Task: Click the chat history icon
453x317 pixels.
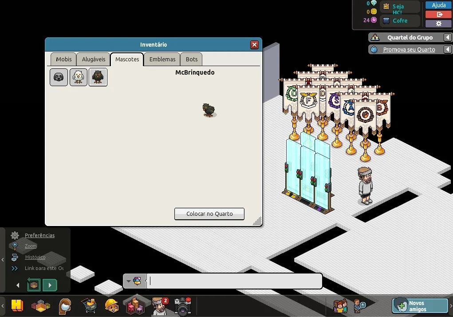Action: [15, 257]
